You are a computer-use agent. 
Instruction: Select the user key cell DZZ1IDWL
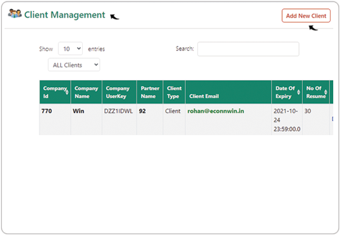(x=119, y=120)
